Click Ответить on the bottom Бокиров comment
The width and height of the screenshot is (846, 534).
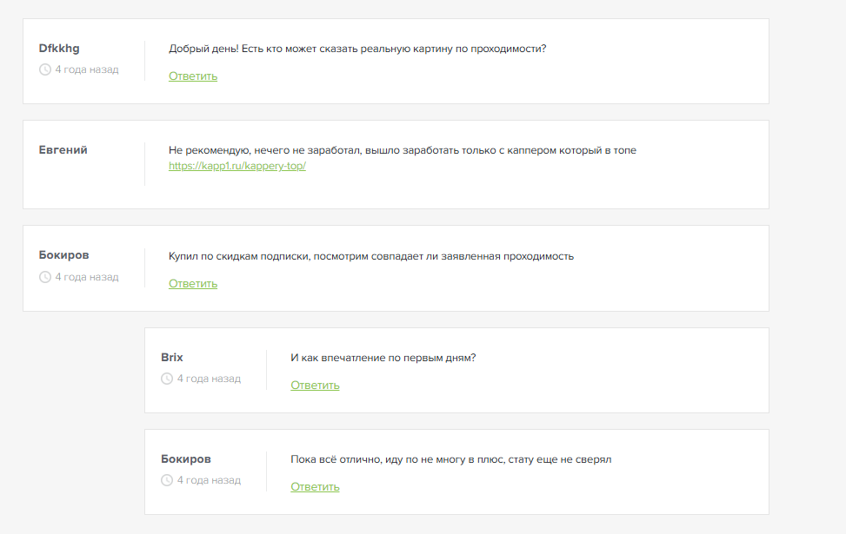[x=314, y=486]
